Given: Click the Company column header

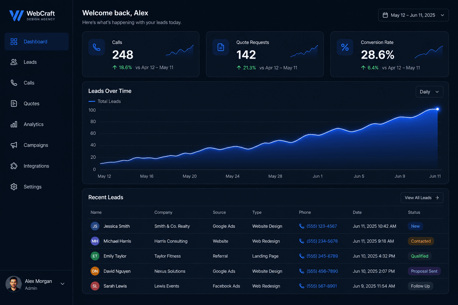Looking at the screenshot, I should pyautogui.click(x=163, y=212).
